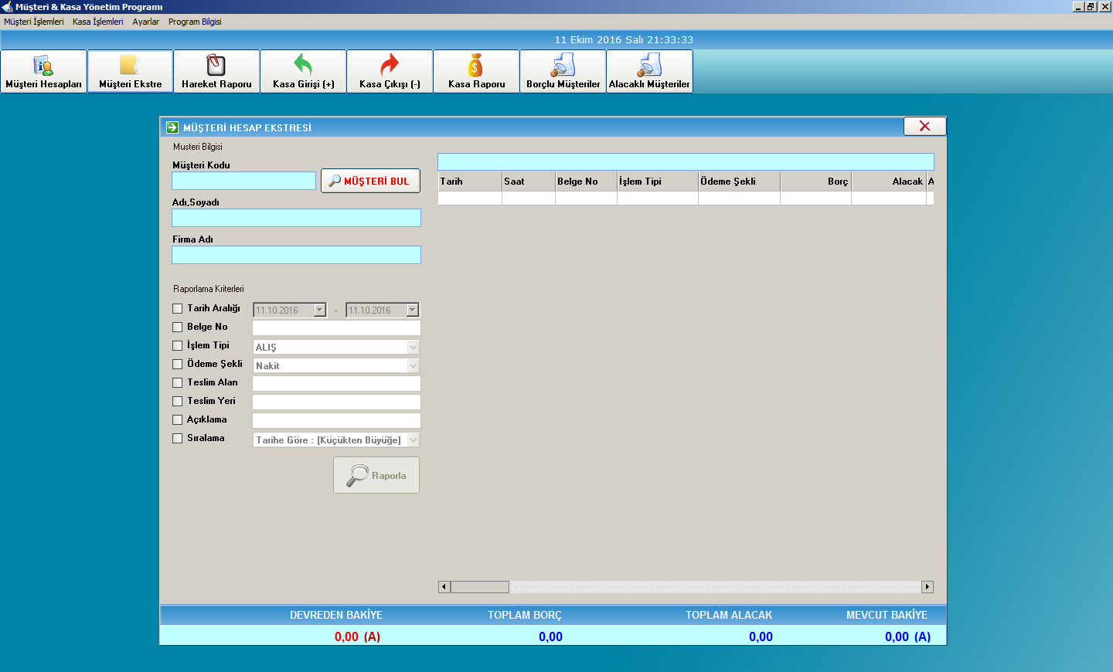Open Ayarlar menu
The width and height of the screenshot is (1113, 672).
click(x=146, y=22)
